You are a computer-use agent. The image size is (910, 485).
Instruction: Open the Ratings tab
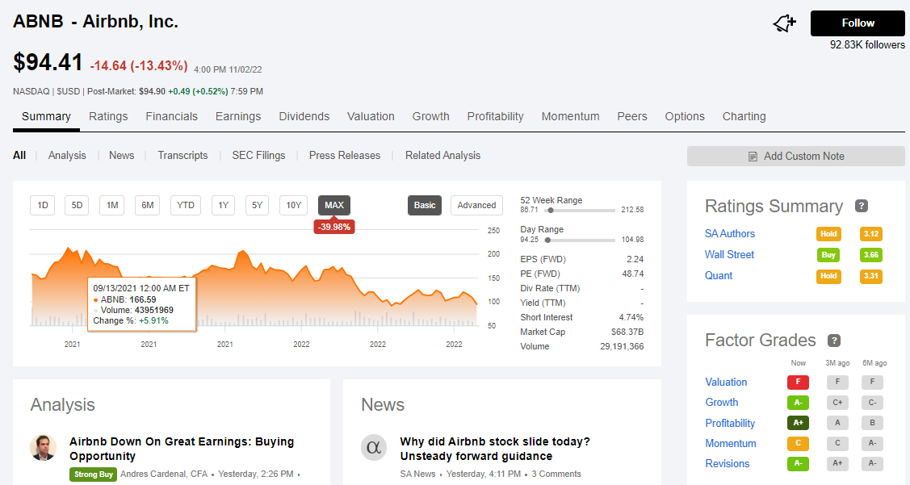coord(108,116)
